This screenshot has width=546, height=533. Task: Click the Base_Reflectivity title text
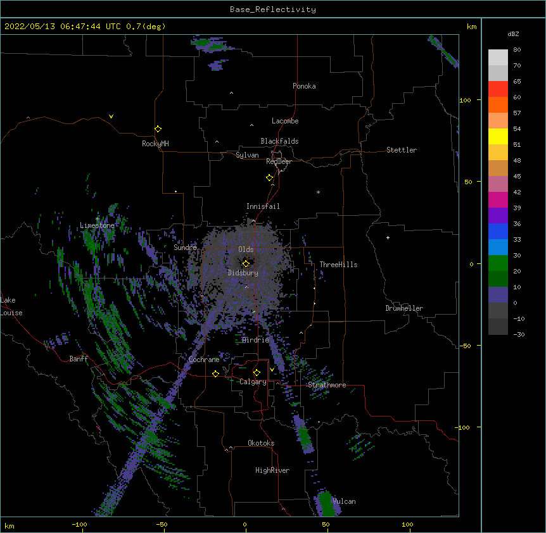click(x=273, y=9)
